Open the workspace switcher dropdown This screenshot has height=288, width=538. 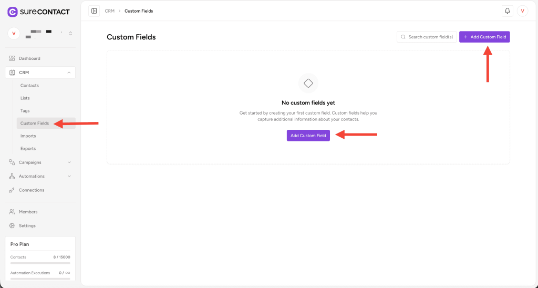point(70,34)
